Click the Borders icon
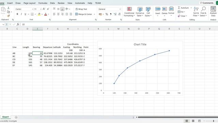 click(x=32, y=14)
